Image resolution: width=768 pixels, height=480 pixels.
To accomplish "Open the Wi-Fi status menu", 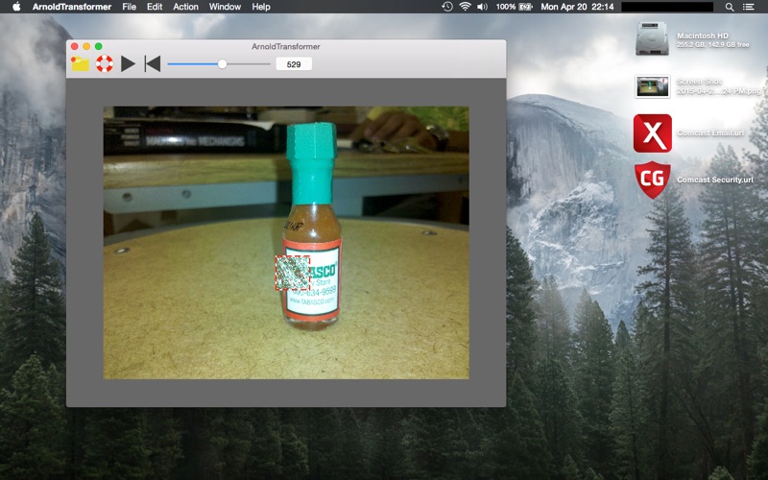I will (x=465, y=7).
